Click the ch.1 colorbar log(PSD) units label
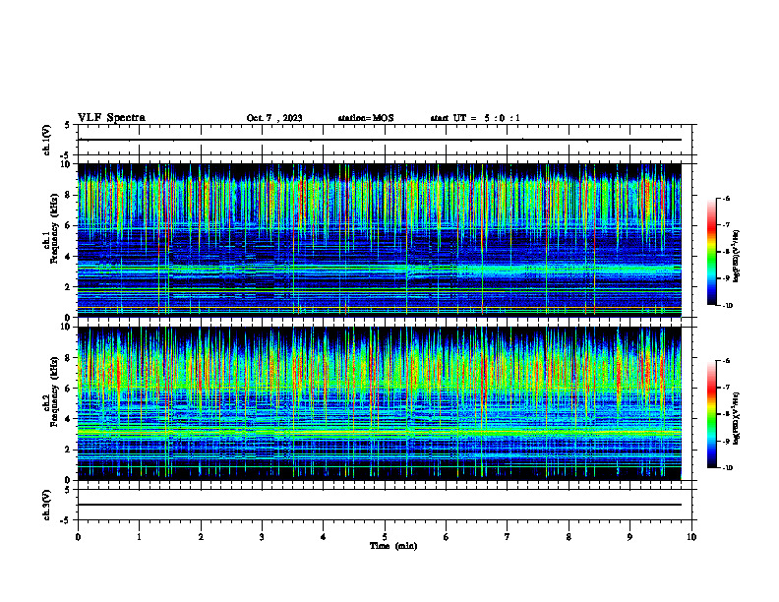 (737, 257)
